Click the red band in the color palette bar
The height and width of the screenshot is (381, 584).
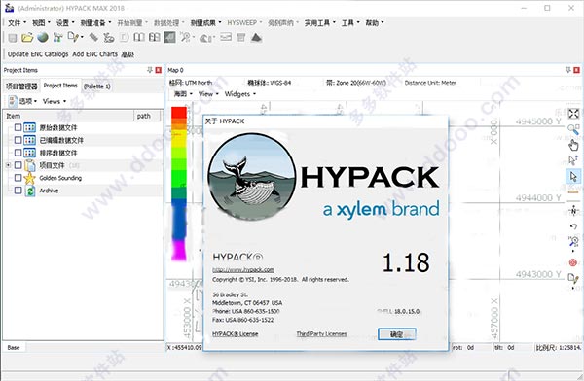179,113
